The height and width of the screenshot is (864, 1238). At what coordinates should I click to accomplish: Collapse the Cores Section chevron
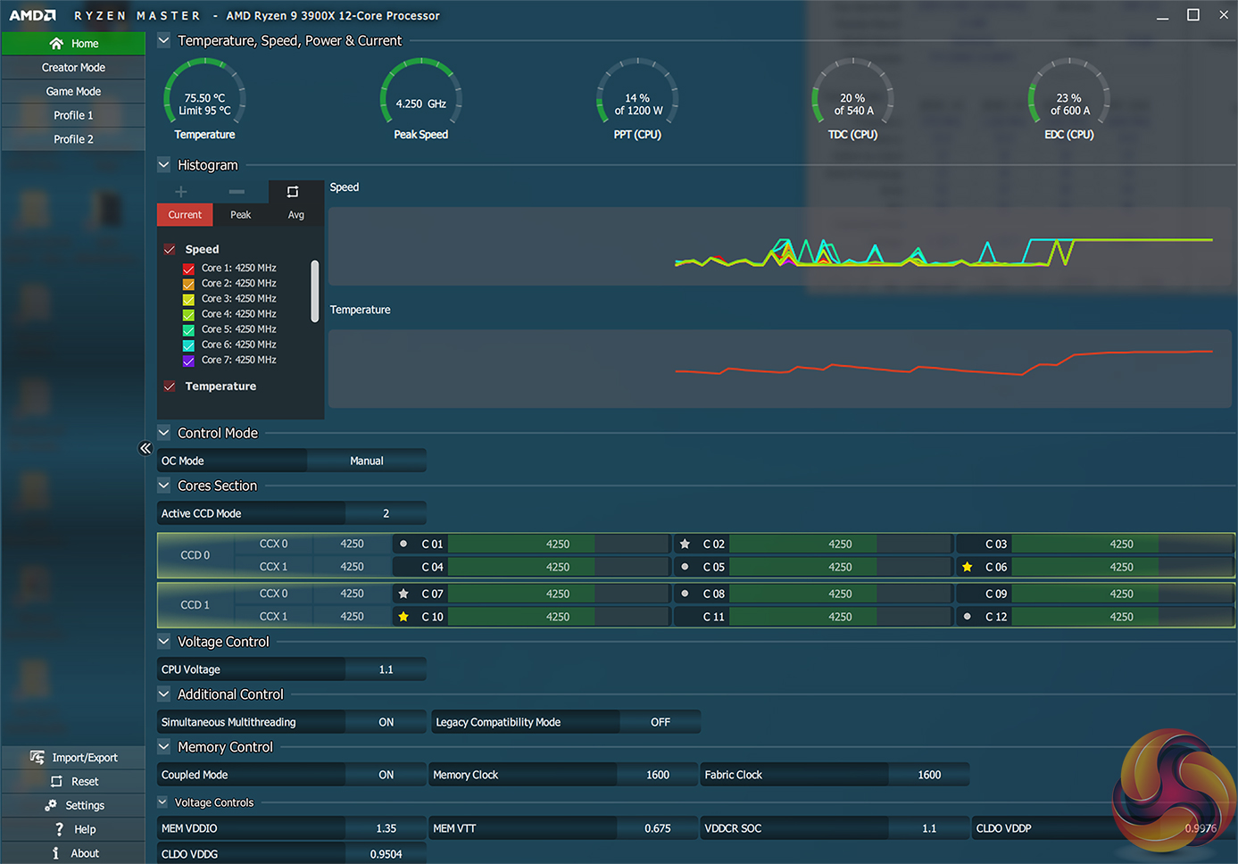(164, 486)
